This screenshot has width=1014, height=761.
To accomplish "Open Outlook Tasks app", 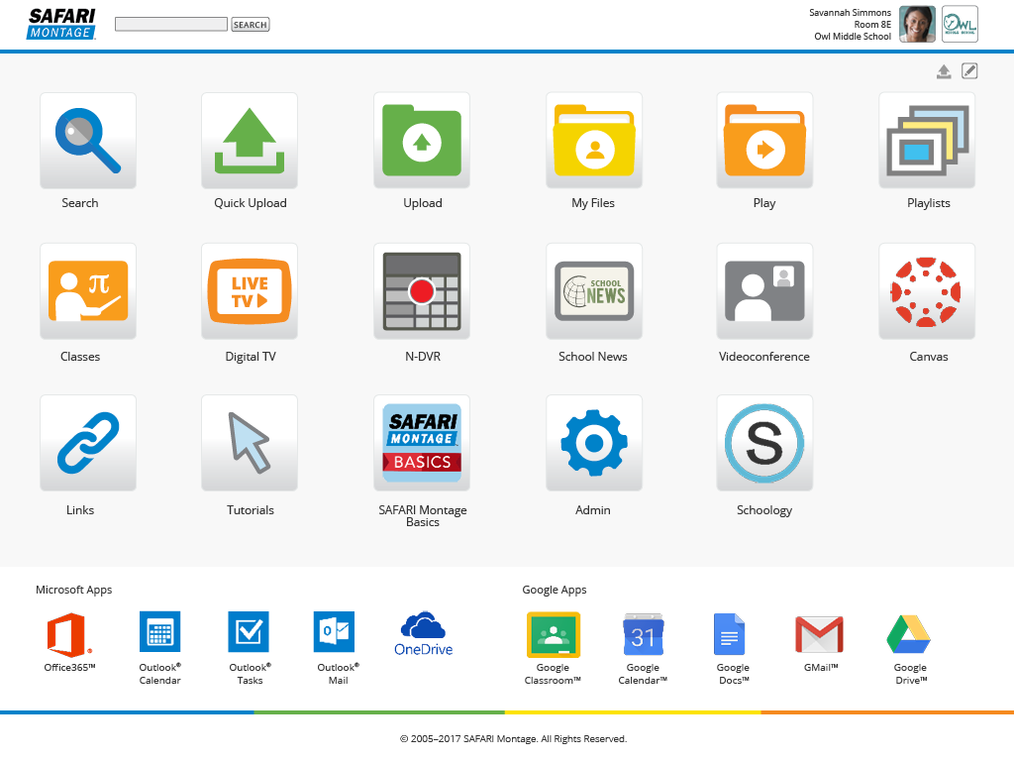I will 249,631.
